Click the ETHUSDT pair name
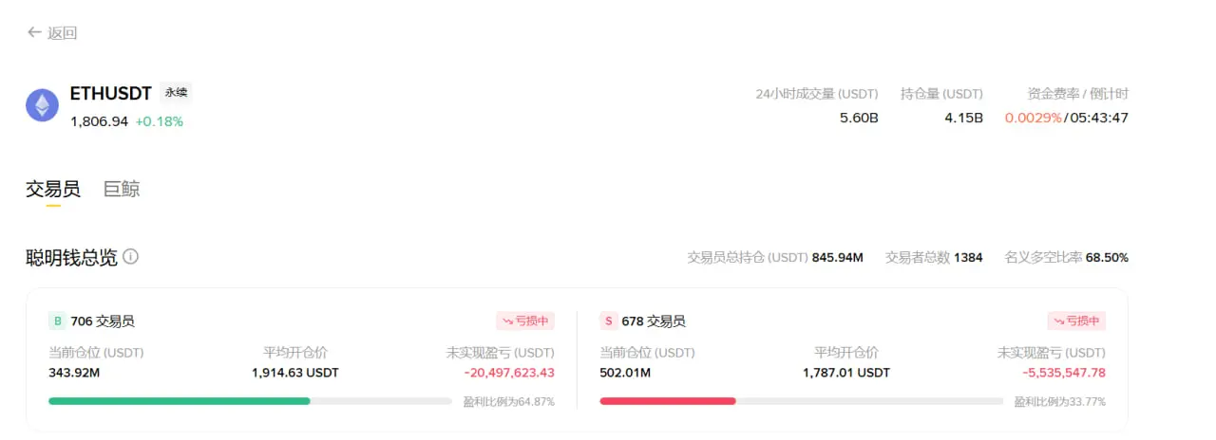The width and height of the screenshot is (1216, 440). tap(111, 93)
